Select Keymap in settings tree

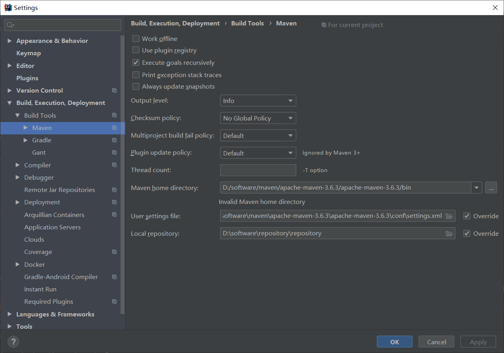tap(29, 53)
